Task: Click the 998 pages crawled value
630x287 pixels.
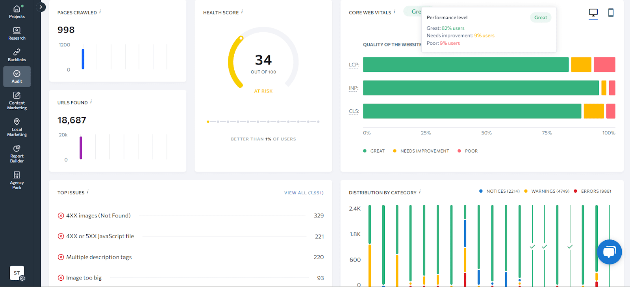Action: pos(66,30)
